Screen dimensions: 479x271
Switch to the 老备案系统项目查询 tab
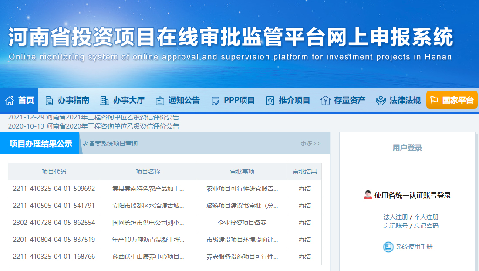coord(110,144)
